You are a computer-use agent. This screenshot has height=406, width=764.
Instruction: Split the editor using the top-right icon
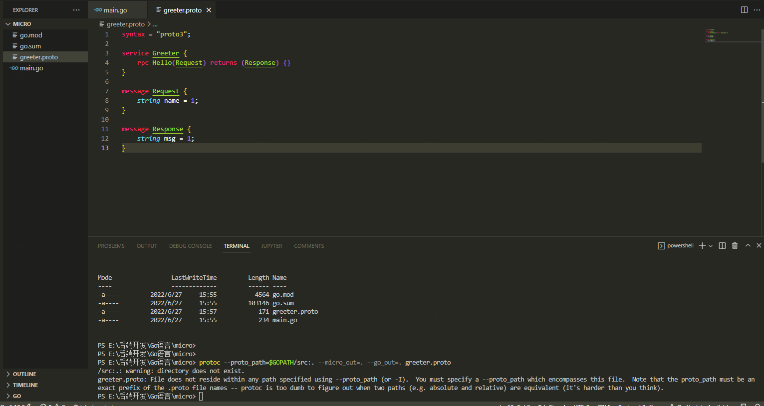click(x=744, y=9)
